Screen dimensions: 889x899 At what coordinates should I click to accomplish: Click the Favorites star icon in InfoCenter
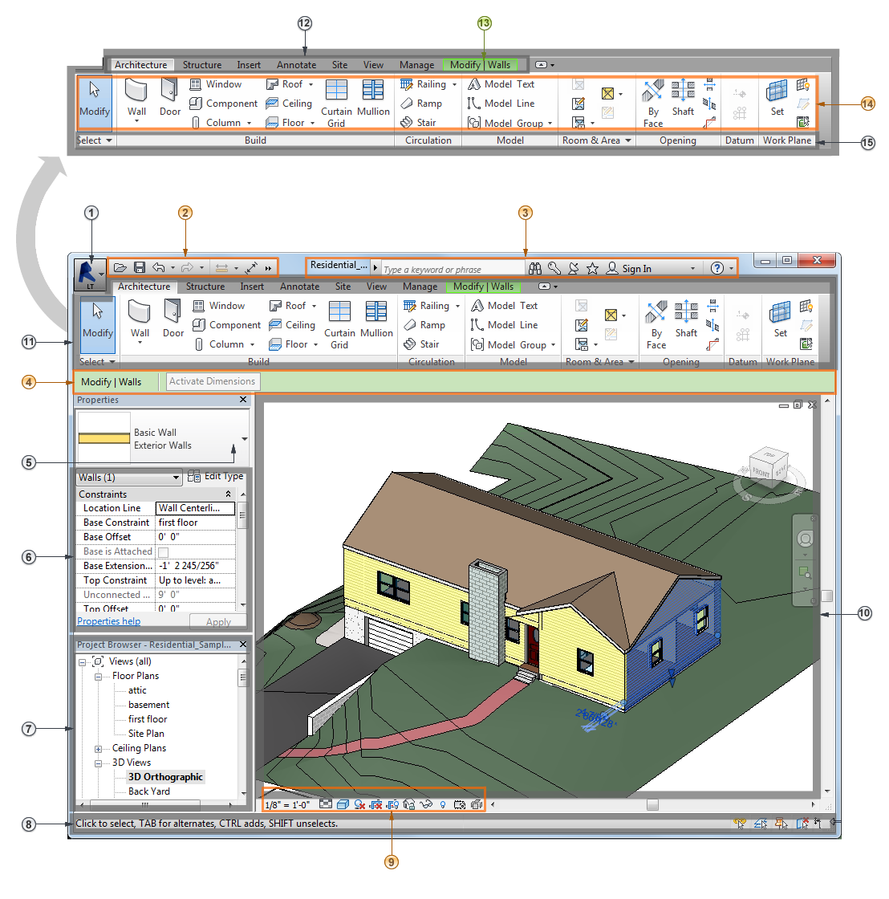click(593, 268)
